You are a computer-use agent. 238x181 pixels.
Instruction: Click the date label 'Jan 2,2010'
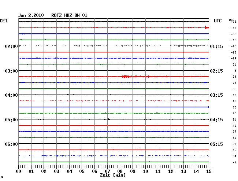(x=31, y=15)
